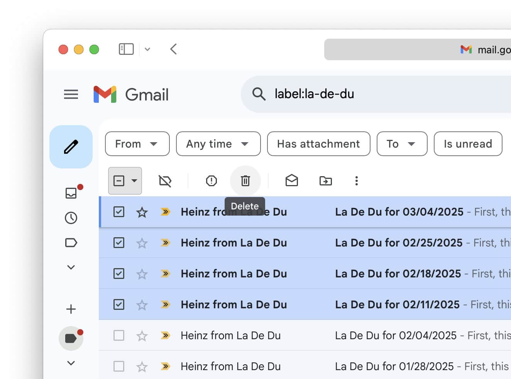Click the search magnifier icon

(259, 94)
